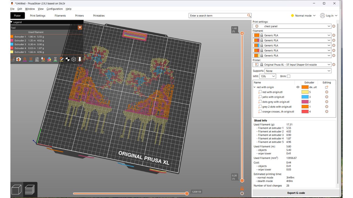This screenshot has height=198, width=353.
Task: Click extruder color swatch for yello with origin.stl
Action: pos(305,97)
